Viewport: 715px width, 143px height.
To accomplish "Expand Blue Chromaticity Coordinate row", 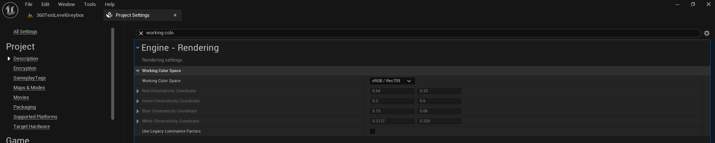I will (138, 111).
